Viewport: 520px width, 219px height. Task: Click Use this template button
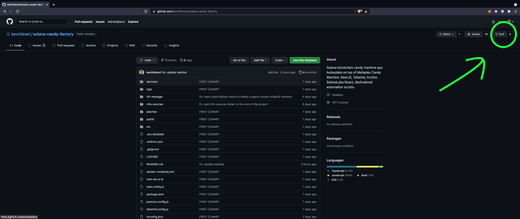click(305, 60)
